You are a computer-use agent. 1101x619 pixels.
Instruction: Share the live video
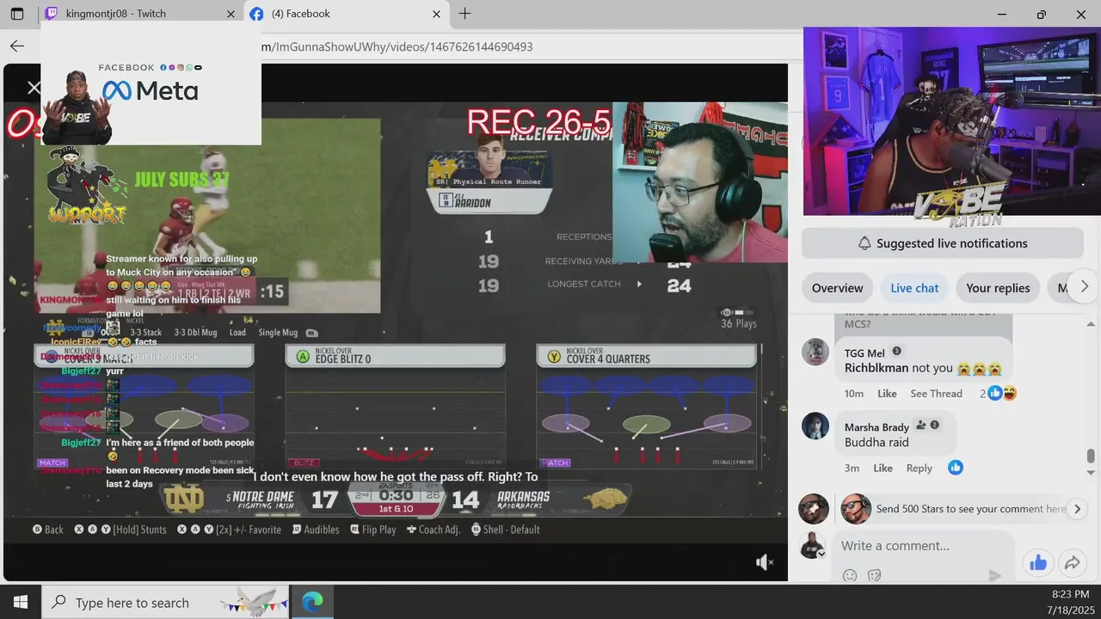[1072, 563]
